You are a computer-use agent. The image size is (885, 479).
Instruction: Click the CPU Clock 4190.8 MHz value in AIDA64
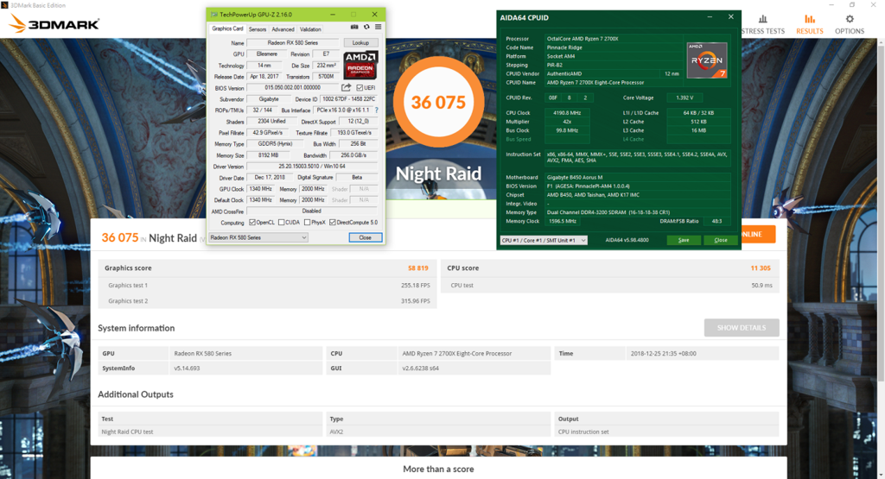click(x=567, y=113)
